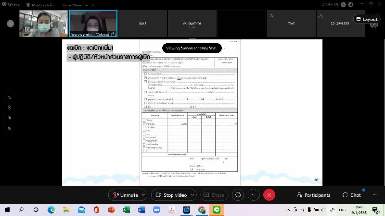The height and width of the screenshot is (216, 385).
Task: Open the Layout options
Action: click(367, 19)
